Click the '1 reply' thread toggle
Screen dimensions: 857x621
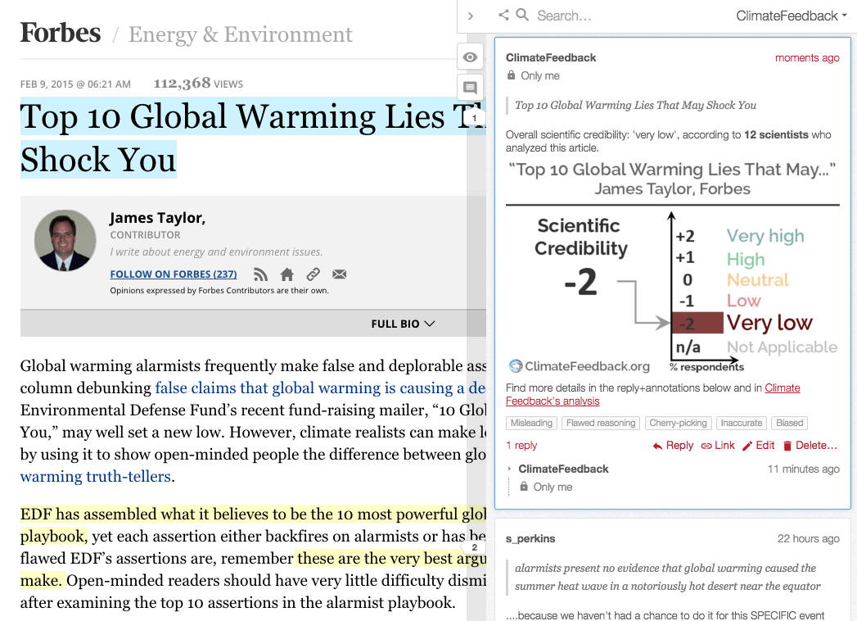[521, 446]
